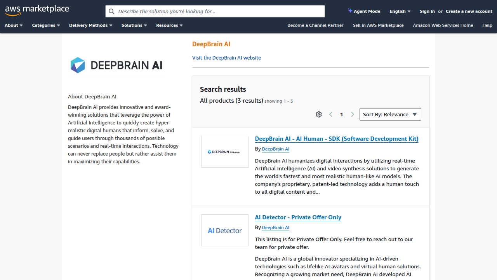
Task: Click Agent Mode button
Action: [364, 11]
